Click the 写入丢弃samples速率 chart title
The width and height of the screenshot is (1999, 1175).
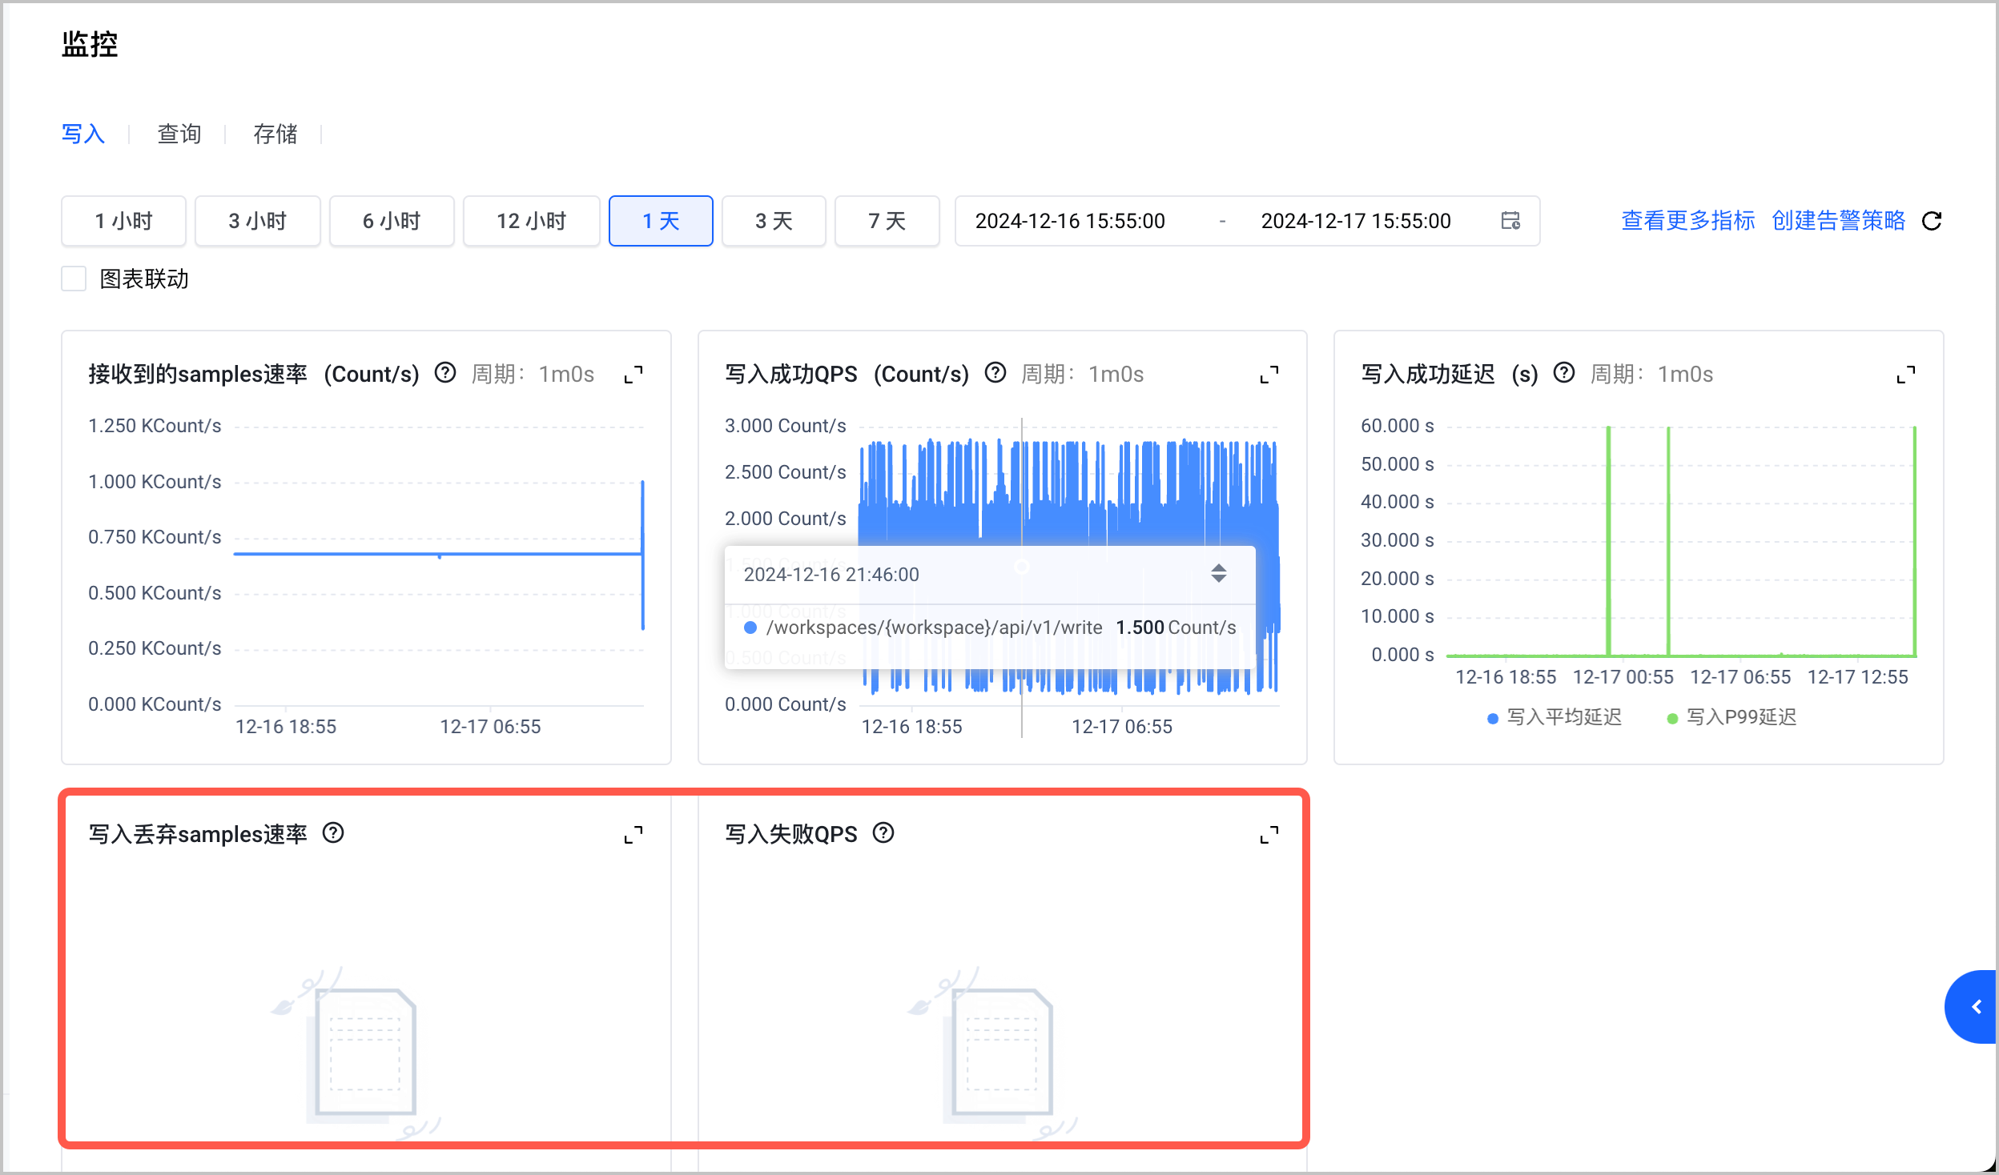[x=198, y=834]
